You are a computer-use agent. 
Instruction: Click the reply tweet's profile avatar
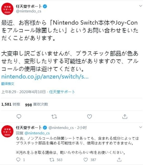pos(7,131)
